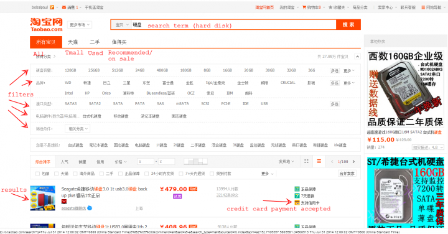This screenshot has height=234, width=448.
Task: Tick the 24小时内发货 checkbox
Action: [x=147, y=174]
